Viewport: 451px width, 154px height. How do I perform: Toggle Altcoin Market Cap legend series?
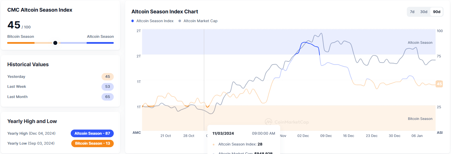click(x=198, y=21)
